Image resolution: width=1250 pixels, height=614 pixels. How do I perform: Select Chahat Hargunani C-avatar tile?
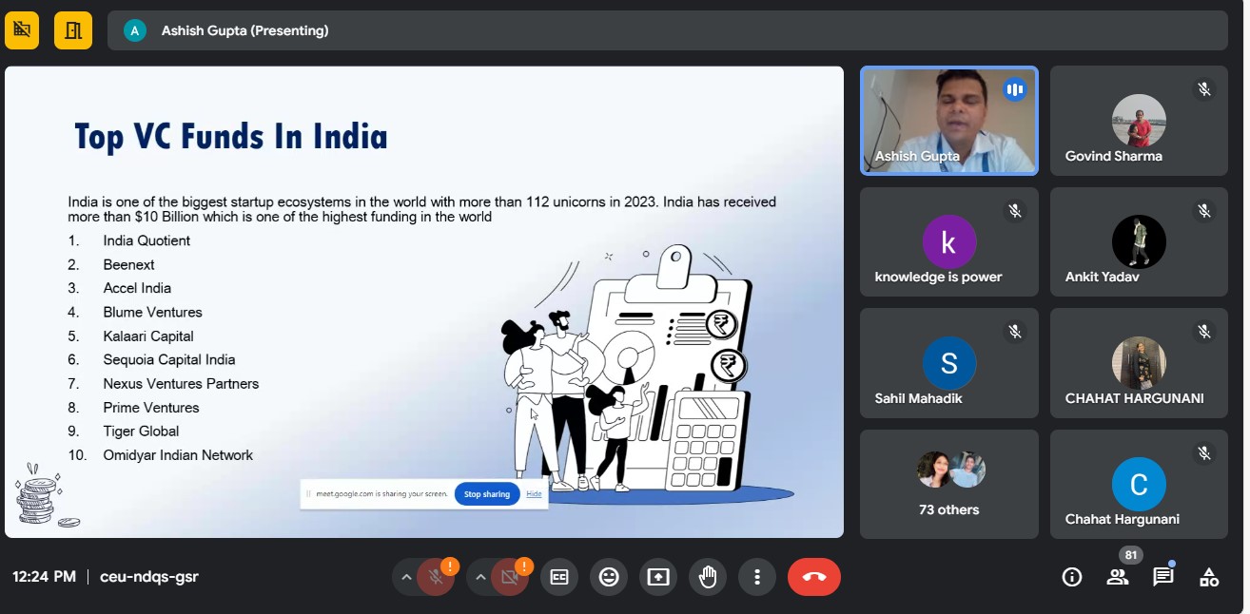click(x=1139, y=484)
